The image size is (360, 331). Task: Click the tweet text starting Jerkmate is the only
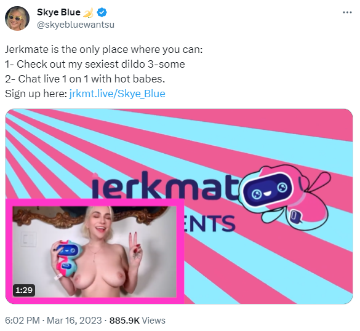point(104,49)
